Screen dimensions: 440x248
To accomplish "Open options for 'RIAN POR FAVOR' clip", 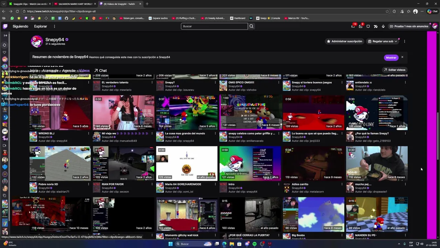I will tap(152, 184).
